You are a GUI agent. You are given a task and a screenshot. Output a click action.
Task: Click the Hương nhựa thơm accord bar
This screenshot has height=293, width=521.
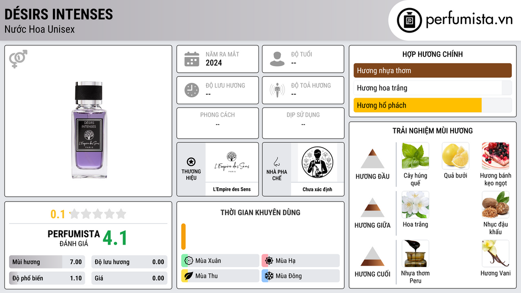point(432,70)
